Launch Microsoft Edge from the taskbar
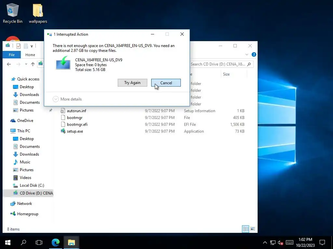The width and height of the screenshot is (333, 249). pos(56,243)
